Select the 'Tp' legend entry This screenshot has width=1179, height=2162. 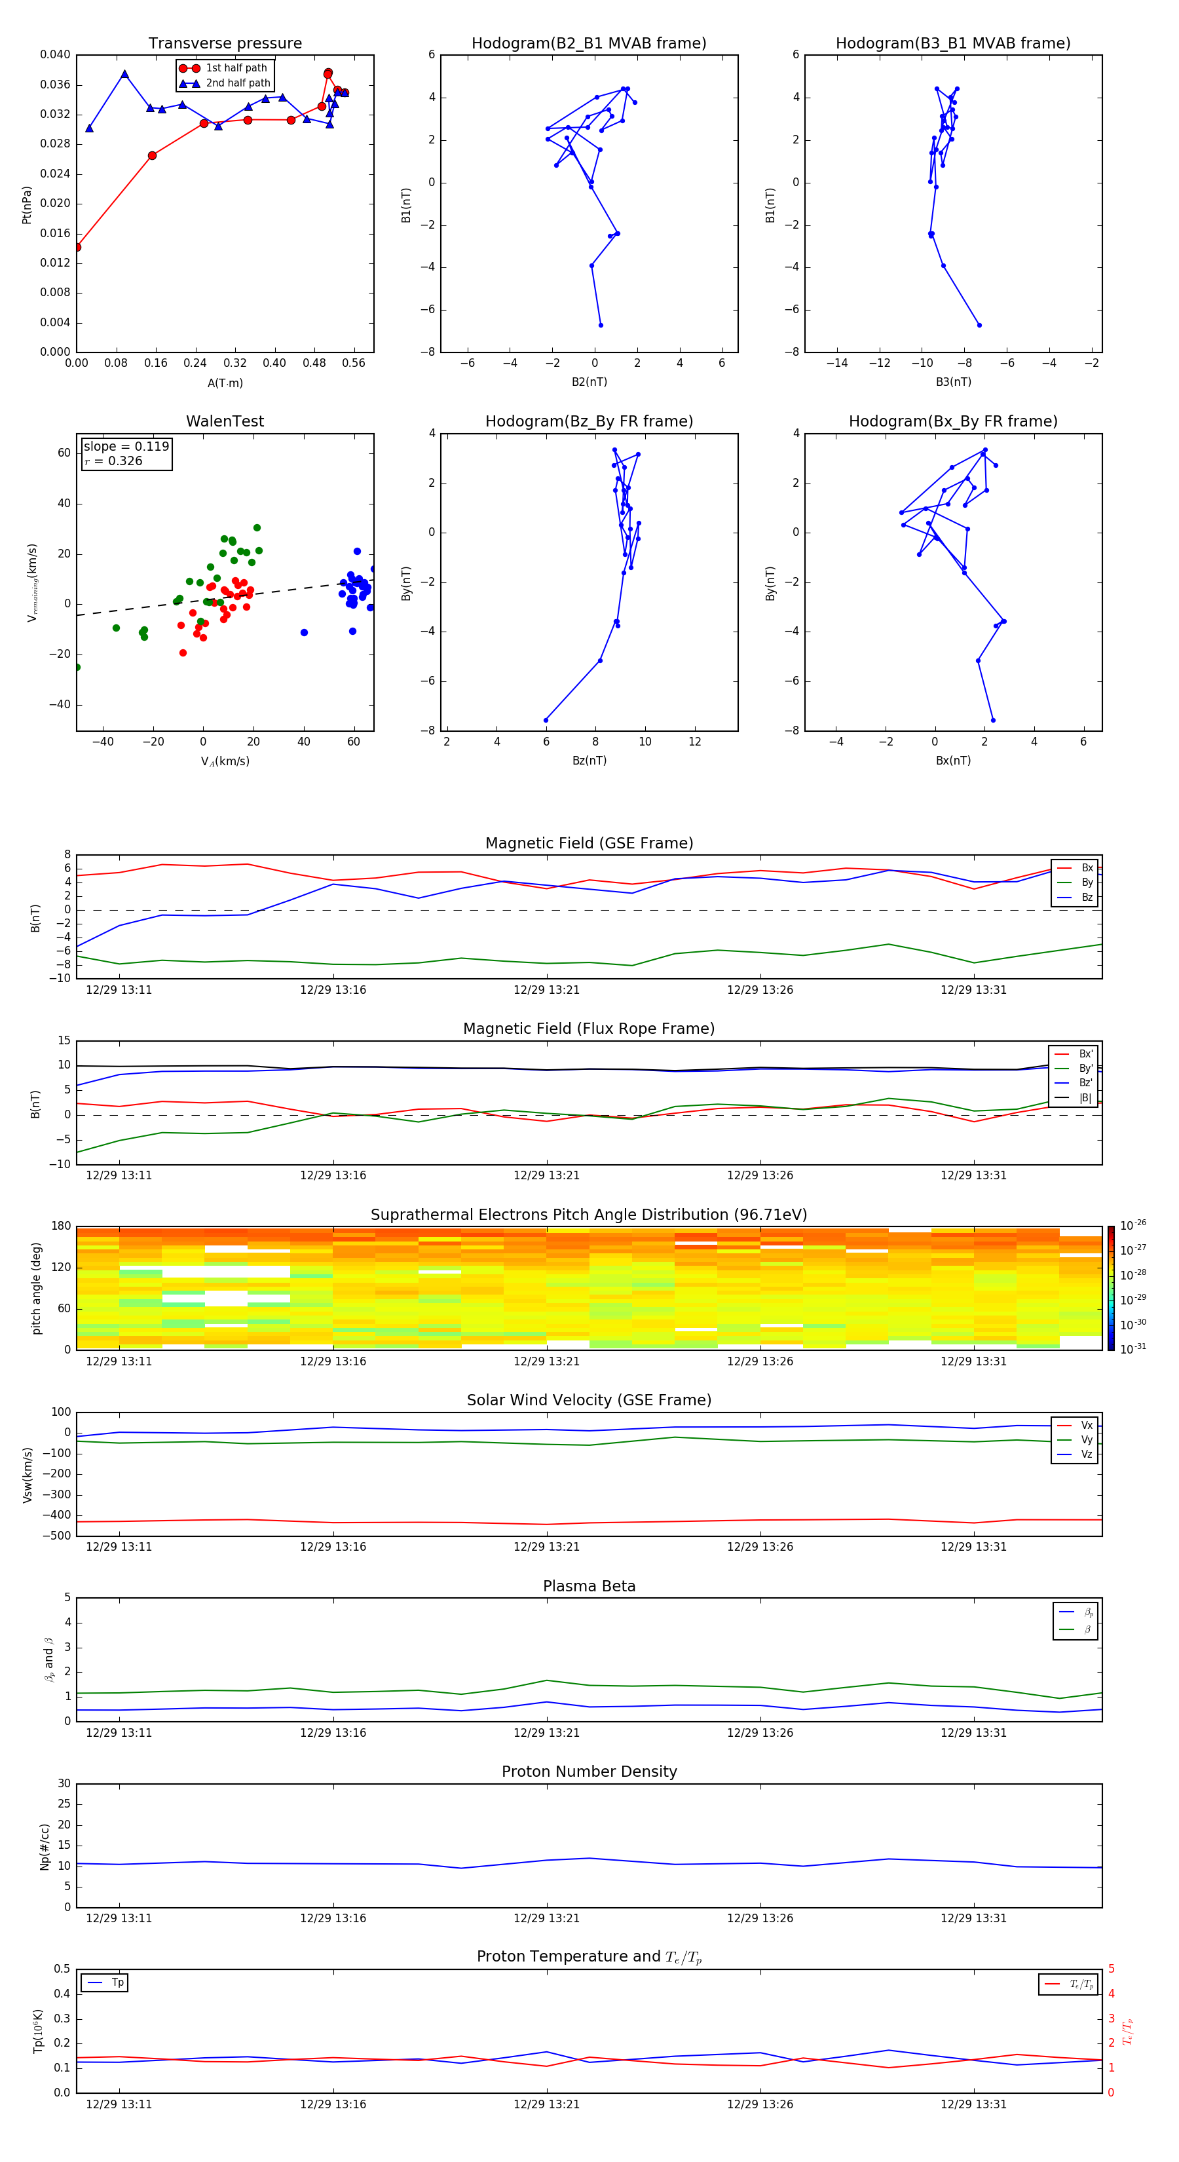(105, 1982)
